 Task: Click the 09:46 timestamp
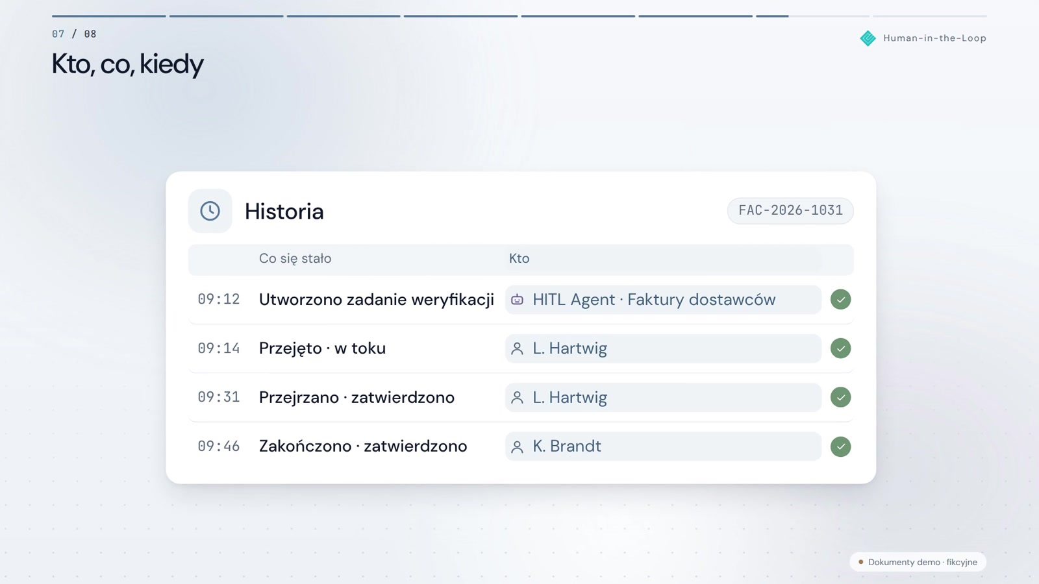219,446
